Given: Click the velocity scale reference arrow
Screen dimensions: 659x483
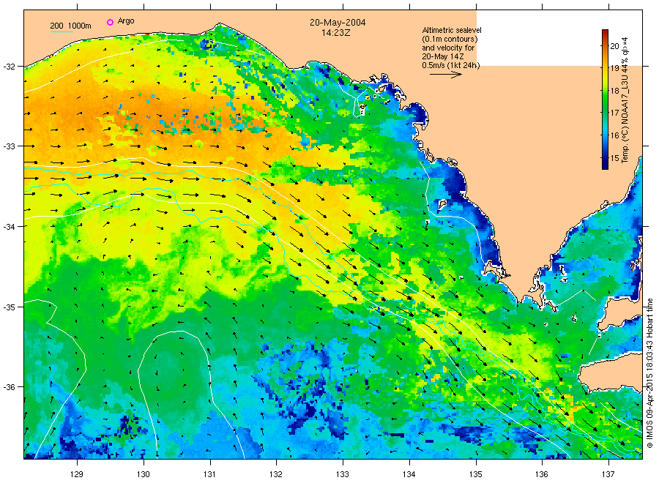Looking at the screenshot, I should pyautogui.click(x=445, y=75).
